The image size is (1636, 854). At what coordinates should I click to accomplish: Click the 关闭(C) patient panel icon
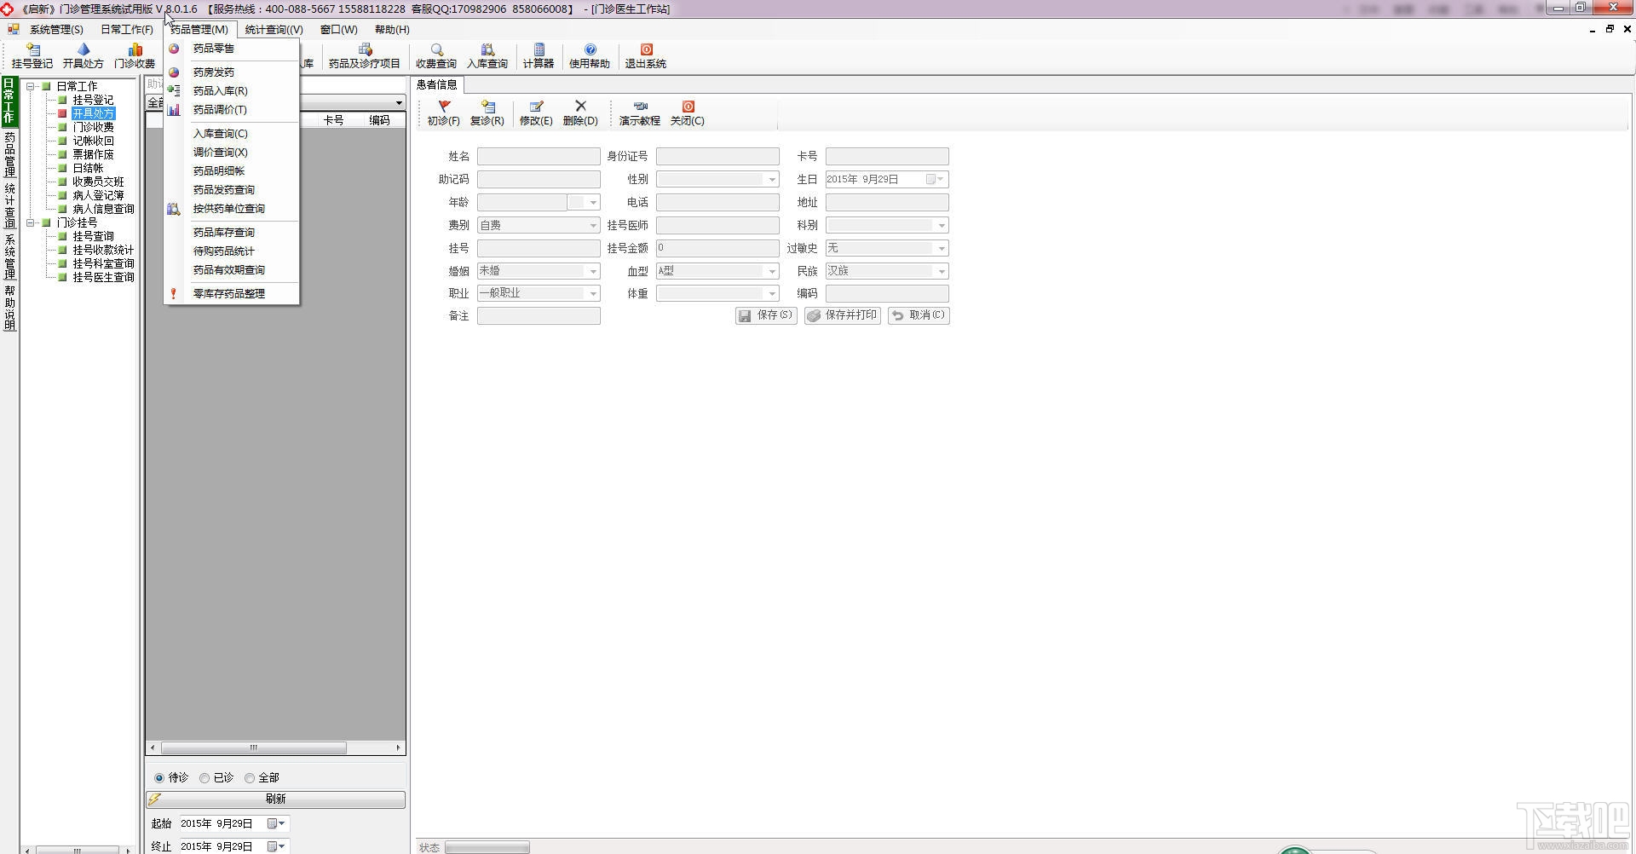[688, 113]
